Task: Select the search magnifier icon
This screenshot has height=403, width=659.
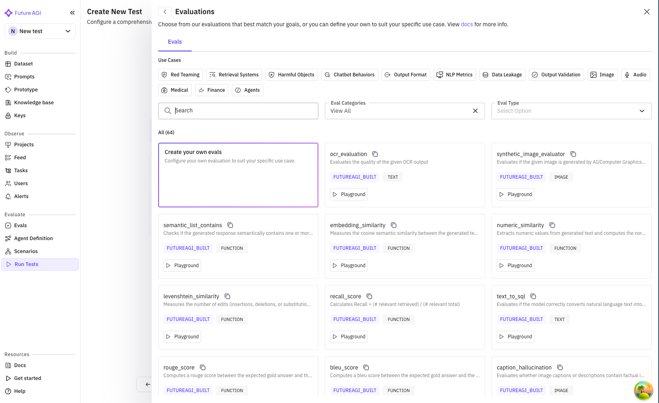Action: point(168,110)
